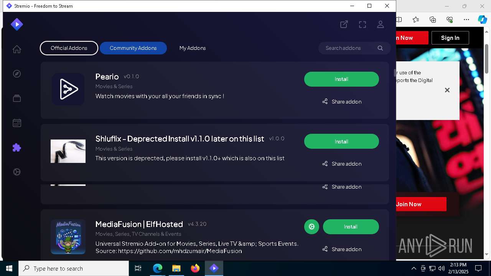Install the MediaFusion ElfHosted addon
This screenshot has height=276, width=491.
[351, 227]
